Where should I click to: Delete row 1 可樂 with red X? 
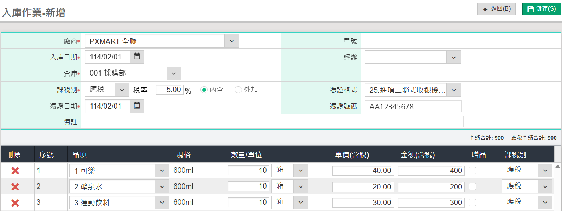pos(15,171)
